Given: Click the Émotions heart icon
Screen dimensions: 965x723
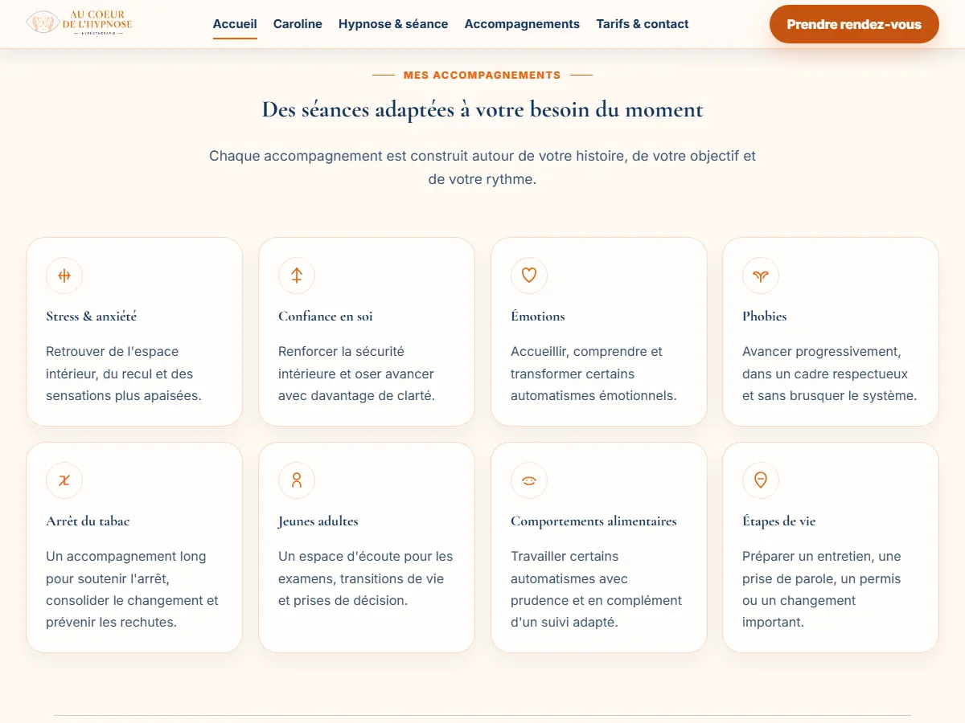Looking at the screenshot, I should pyautogui.click(x=529, y=276).
